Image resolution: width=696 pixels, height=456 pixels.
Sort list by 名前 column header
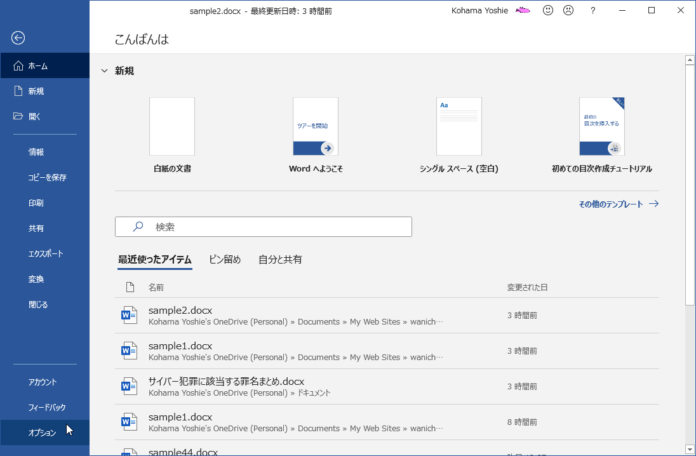coord(156,288)
